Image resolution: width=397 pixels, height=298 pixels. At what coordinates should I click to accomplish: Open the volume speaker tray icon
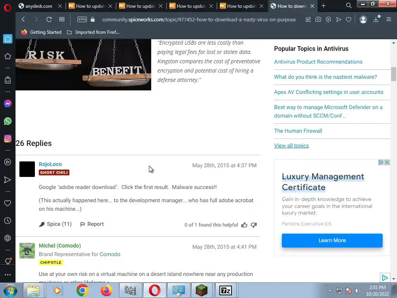pos(358,291)
